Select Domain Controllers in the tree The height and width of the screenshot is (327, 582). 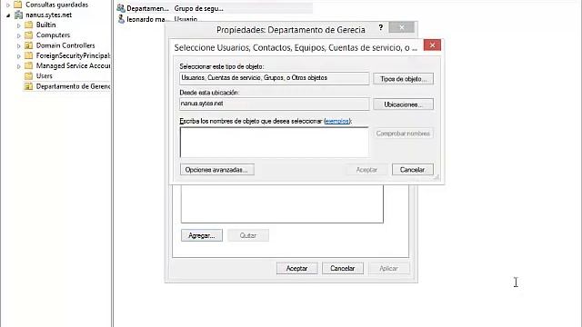[x=65, y=45]
